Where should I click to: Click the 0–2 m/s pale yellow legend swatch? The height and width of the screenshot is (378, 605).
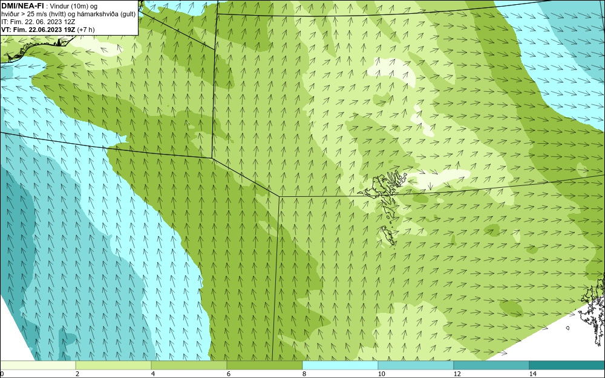coord(38,365)
